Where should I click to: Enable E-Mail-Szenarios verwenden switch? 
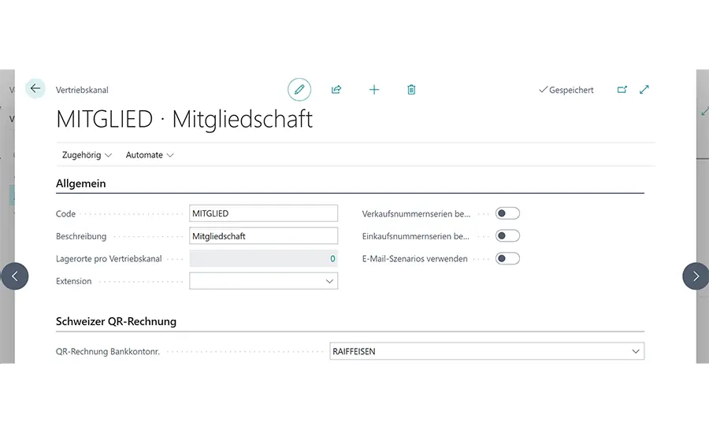coord(507,258)
